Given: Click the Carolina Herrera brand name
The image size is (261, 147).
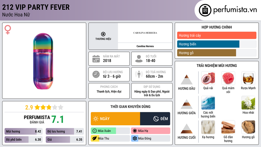Looking at the screenshot, I should pos(145,46).
